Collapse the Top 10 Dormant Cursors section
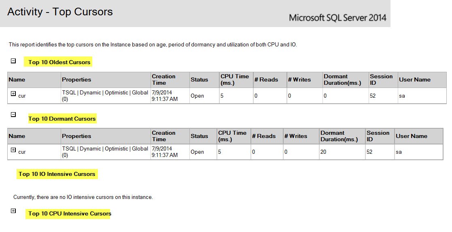 coord(13,115)
